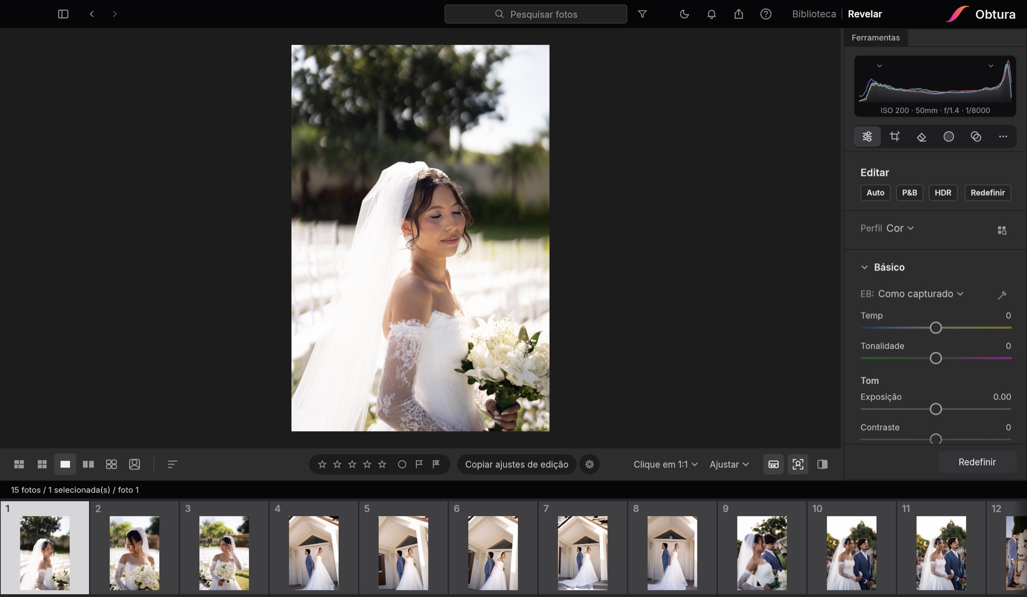The width and height of the screenshot is (1027, 597).
Task: Apply P&B black and white
Action: click(909, 193)
